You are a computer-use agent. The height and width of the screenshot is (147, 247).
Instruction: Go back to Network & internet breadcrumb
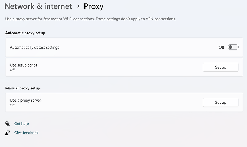pos(38,6)
